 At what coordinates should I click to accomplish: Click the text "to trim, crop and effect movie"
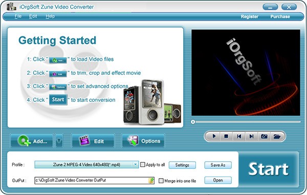(x=106, y=73)
